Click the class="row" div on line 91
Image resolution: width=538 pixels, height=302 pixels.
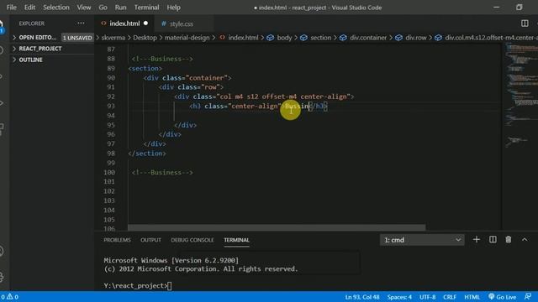click(191, 87)
